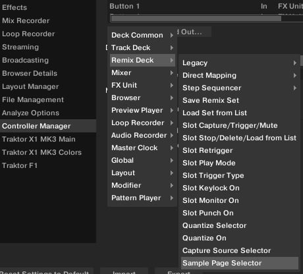Click the arrow beside Step Sequencer
The height and width of the screenshot is (274, 303).
295,88
